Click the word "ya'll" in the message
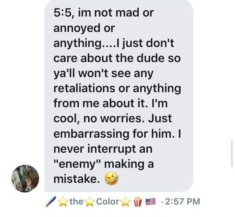This screenshot has height=217, width=235. 65,74
